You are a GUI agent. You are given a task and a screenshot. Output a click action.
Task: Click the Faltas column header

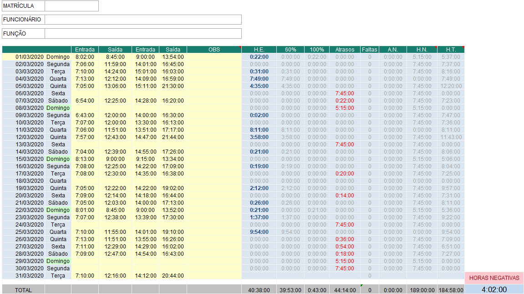coord(369,50)
